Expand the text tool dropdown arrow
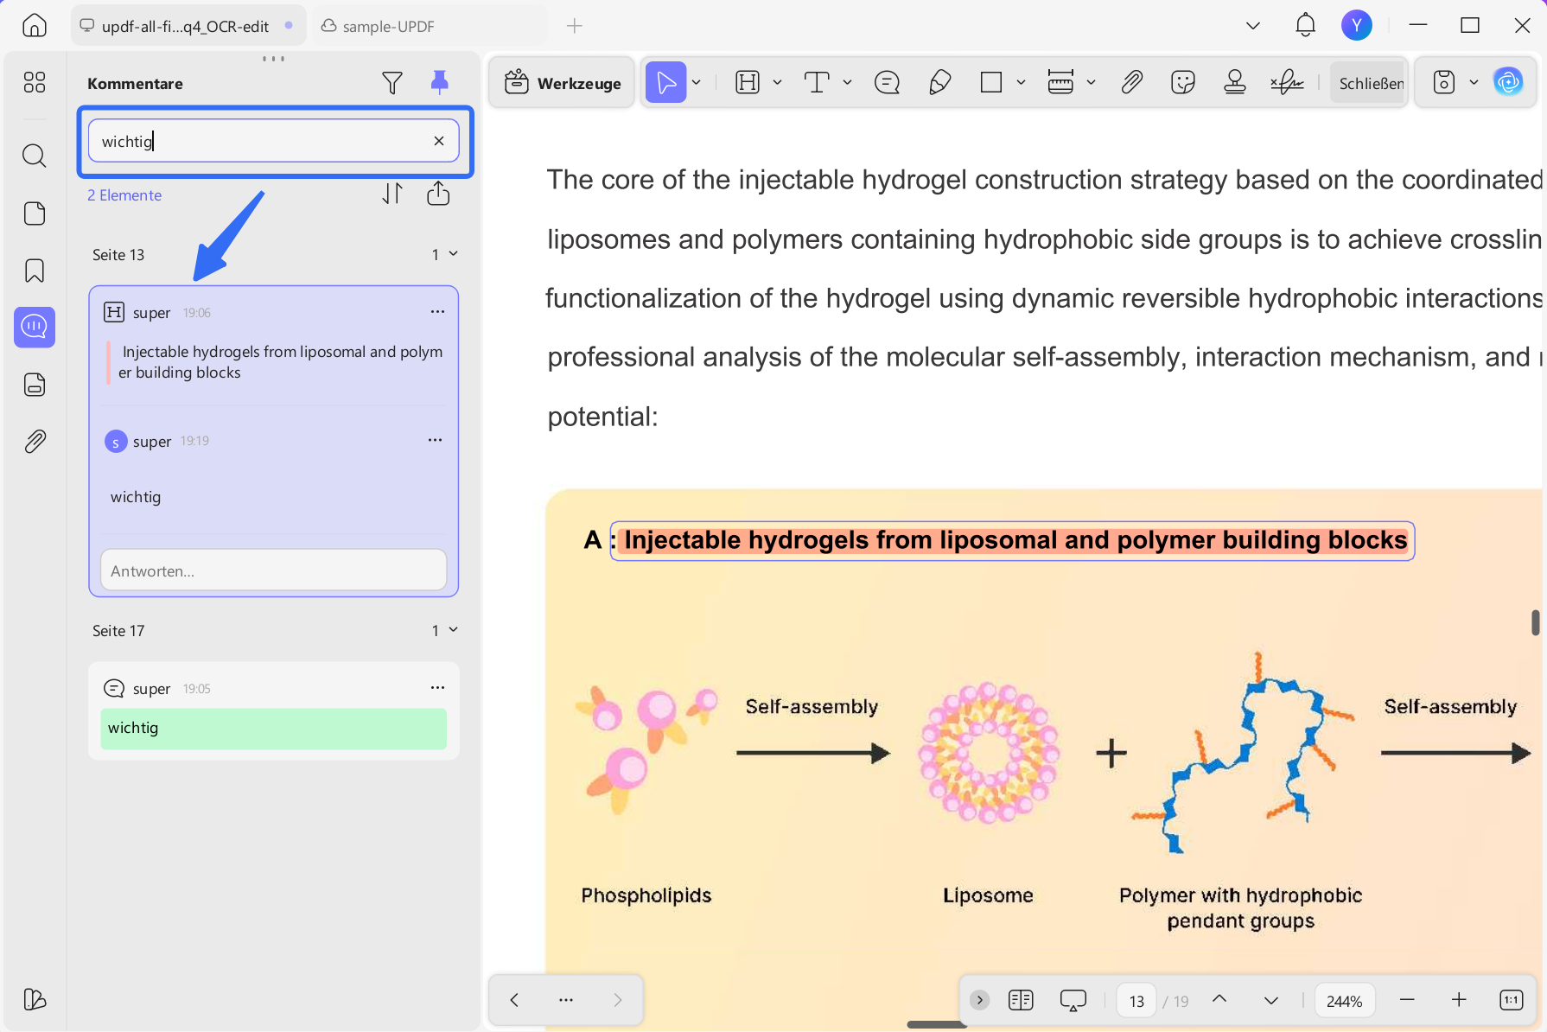Image resolution: width=1547 pixels, height=1032 pixels. (x=847, y=83)
